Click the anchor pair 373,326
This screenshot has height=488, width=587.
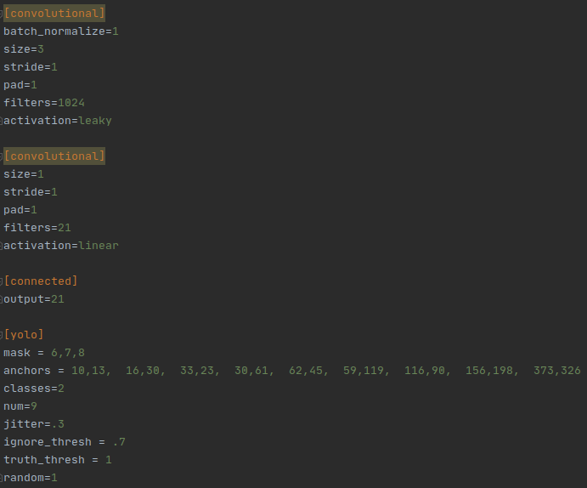coord(557,371)
